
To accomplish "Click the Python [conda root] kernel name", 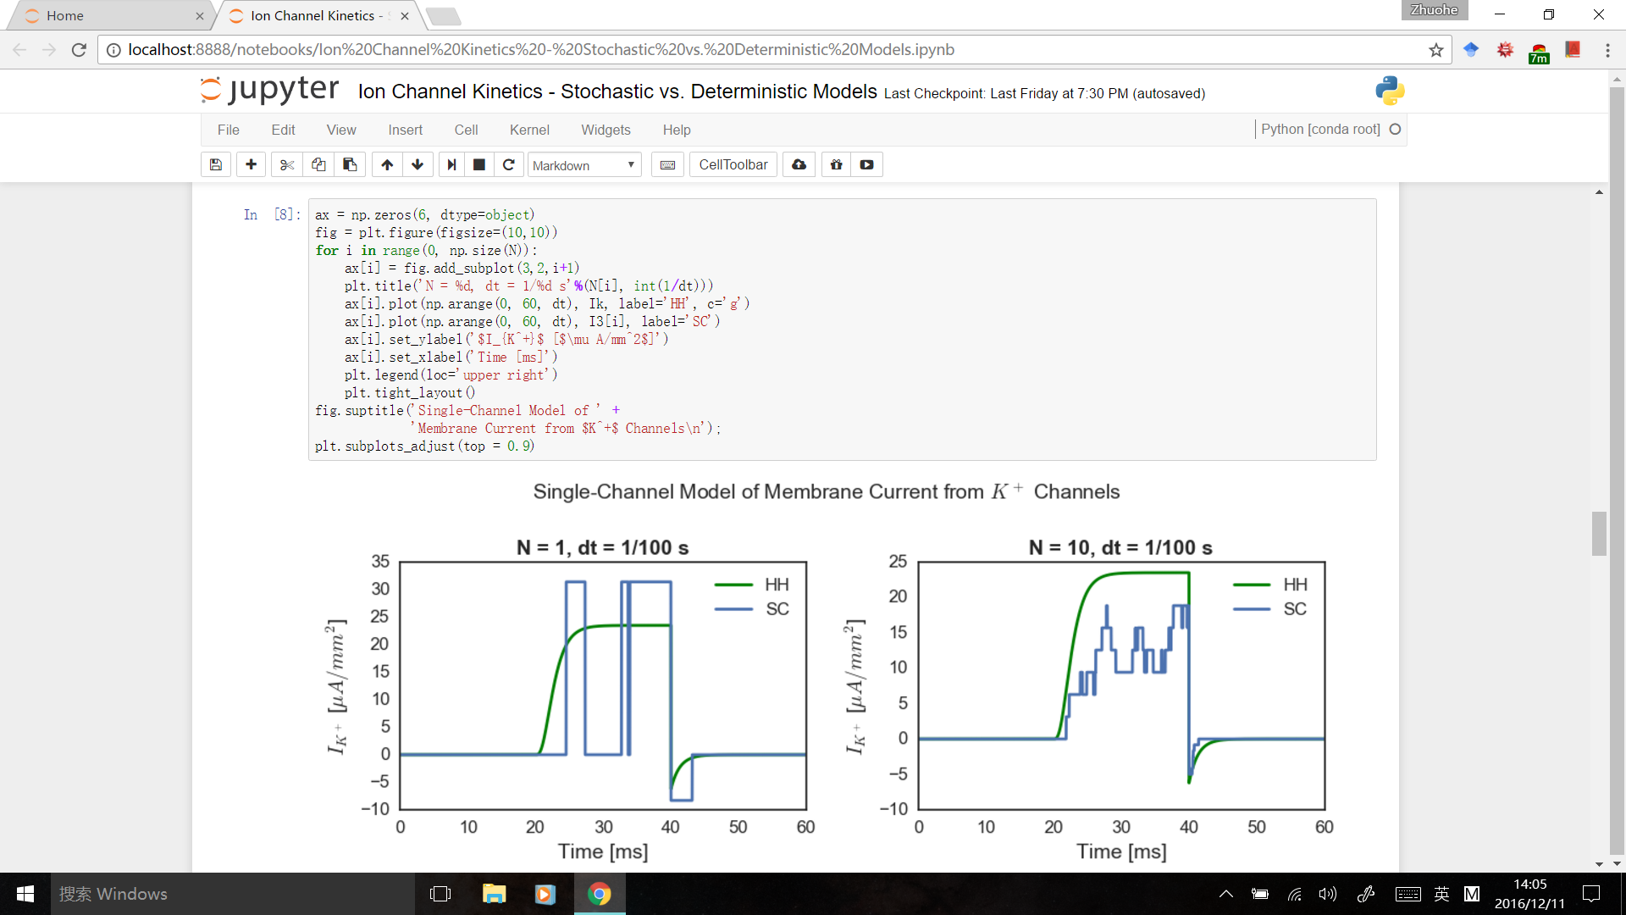I will pos(1320,129).
